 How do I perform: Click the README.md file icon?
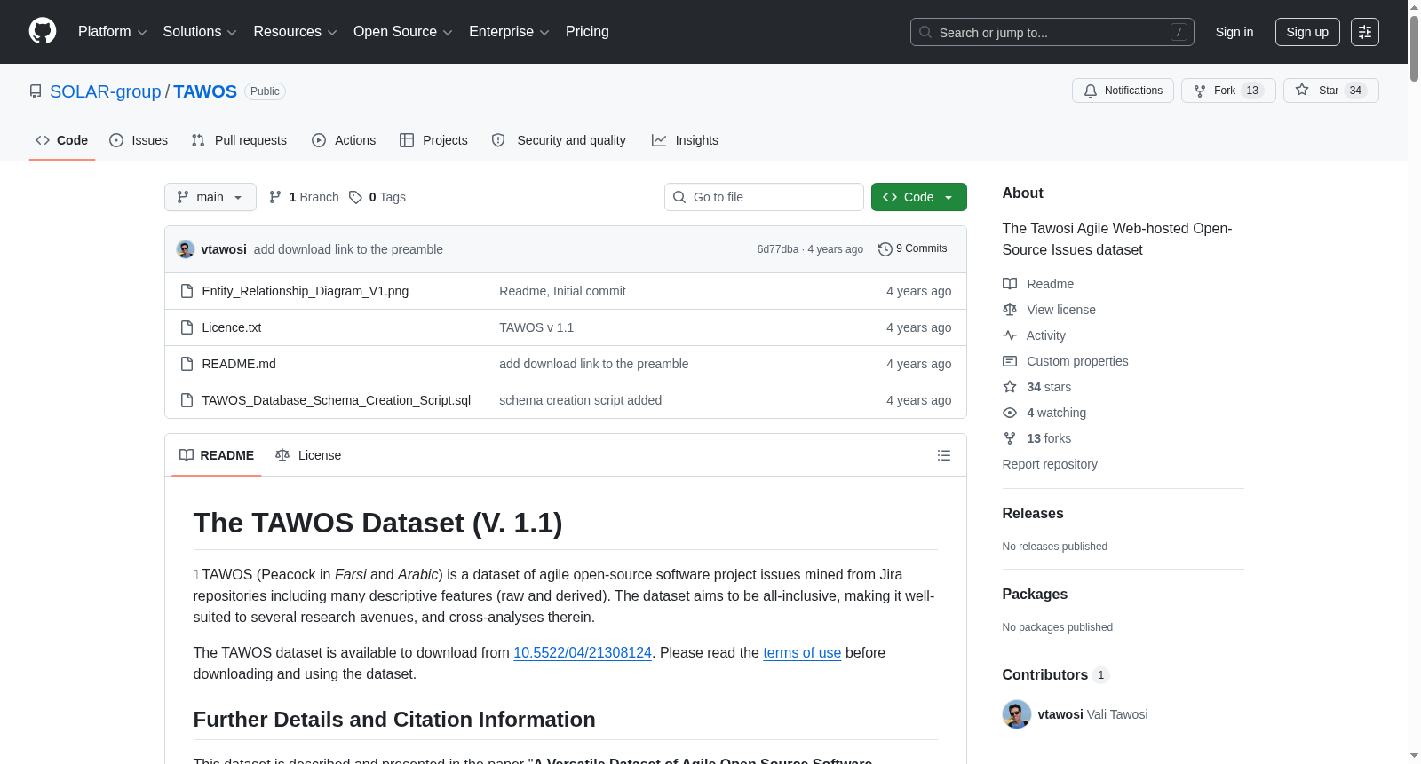(187, 364)
